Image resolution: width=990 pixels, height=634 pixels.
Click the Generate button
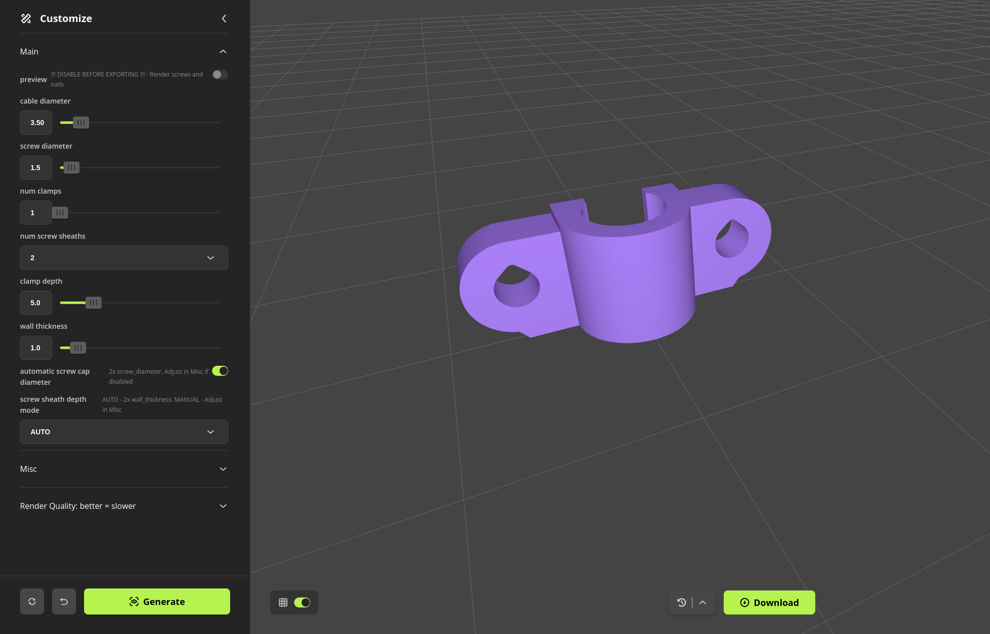[x=157, y=601]
